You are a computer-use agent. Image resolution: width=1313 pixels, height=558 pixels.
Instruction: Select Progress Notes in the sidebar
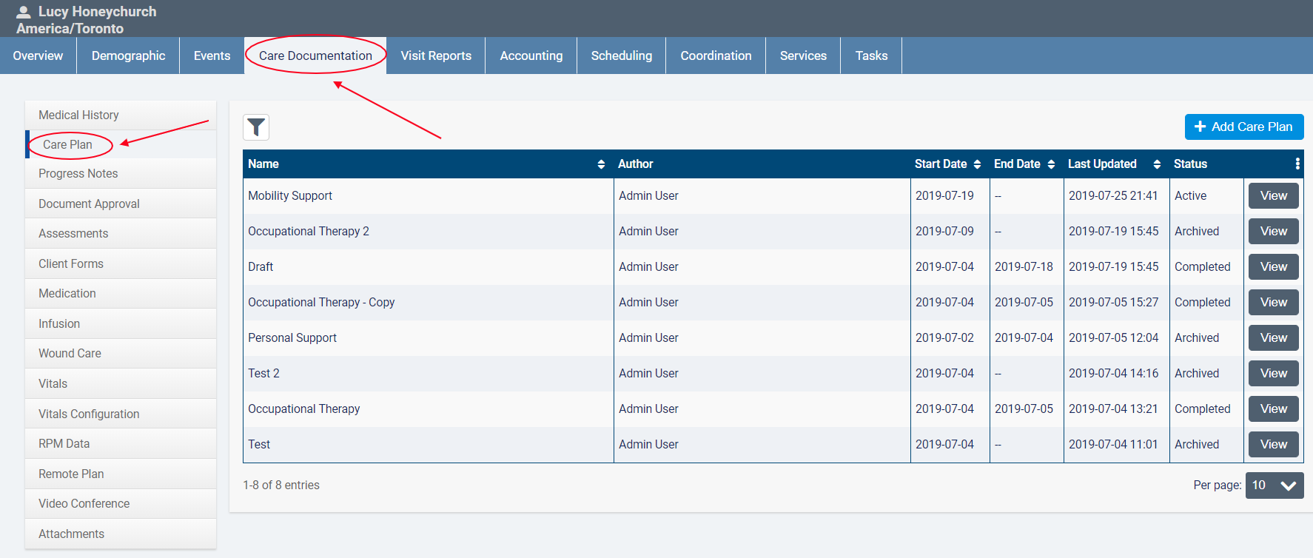click(x=78, y=173)
